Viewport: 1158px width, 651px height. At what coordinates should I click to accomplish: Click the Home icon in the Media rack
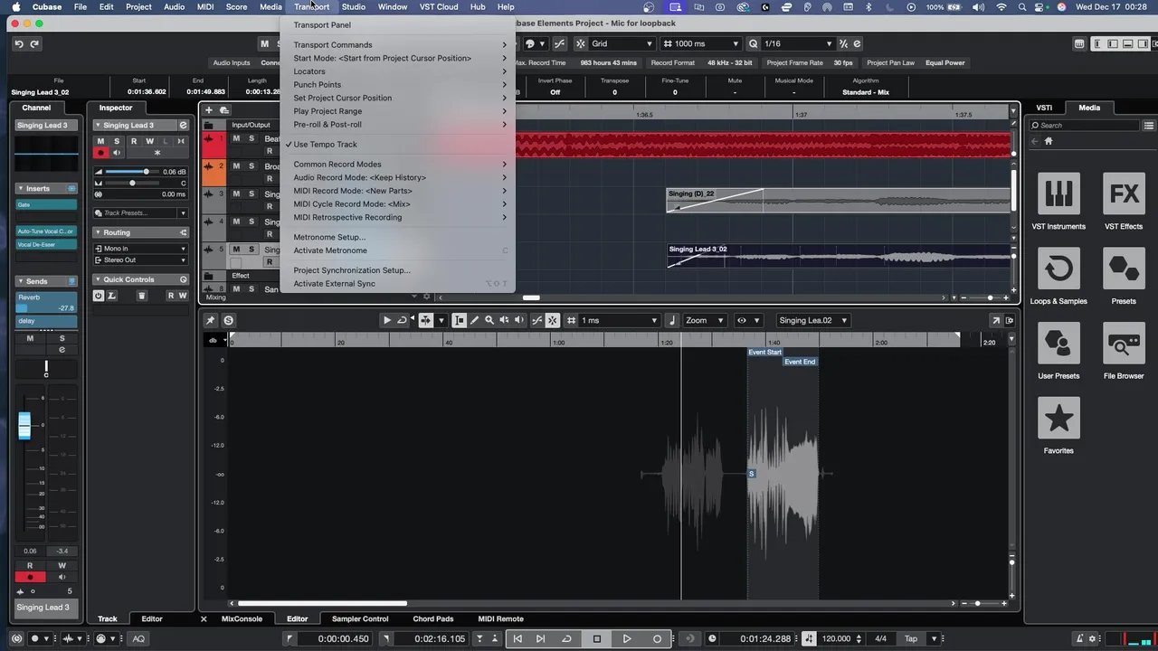(x=1049, y=141)
